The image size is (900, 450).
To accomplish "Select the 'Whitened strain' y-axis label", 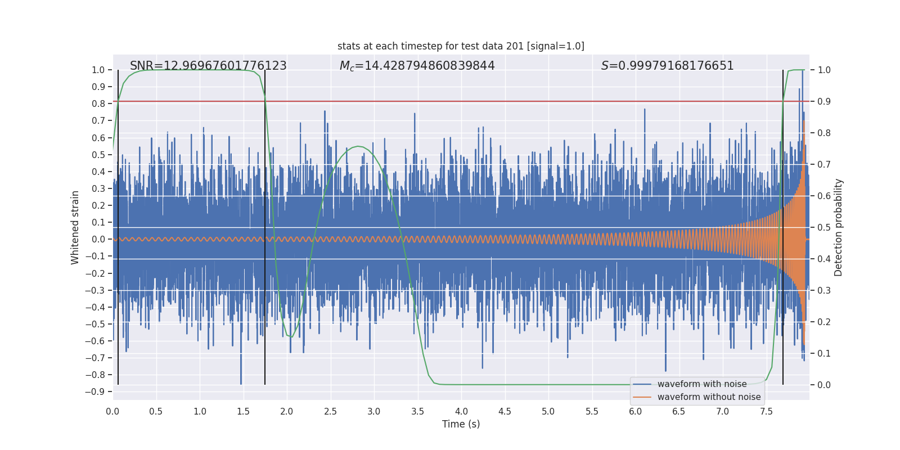I will point(75,227).
